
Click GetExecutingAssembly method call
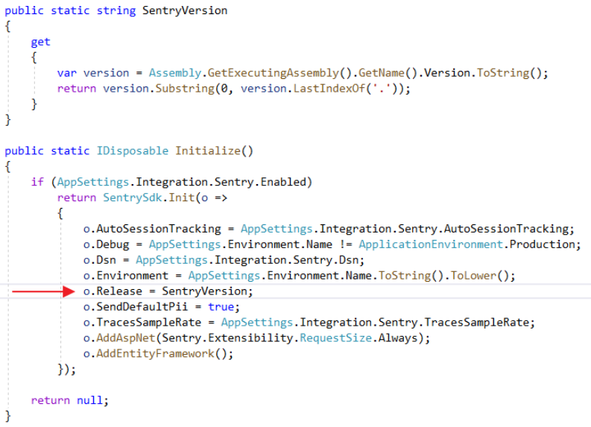pos(274,73)
